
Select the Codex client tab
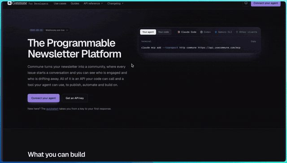[205, 32]
